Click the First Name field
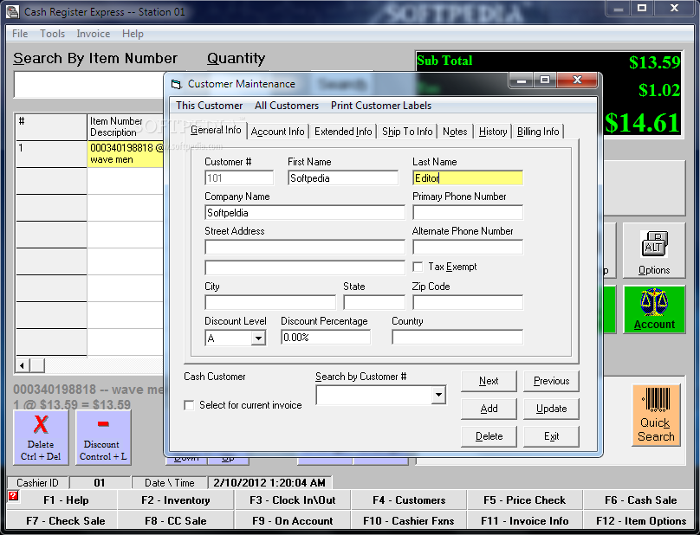Screen dimensions: 700x535 [x=343, y=178]
